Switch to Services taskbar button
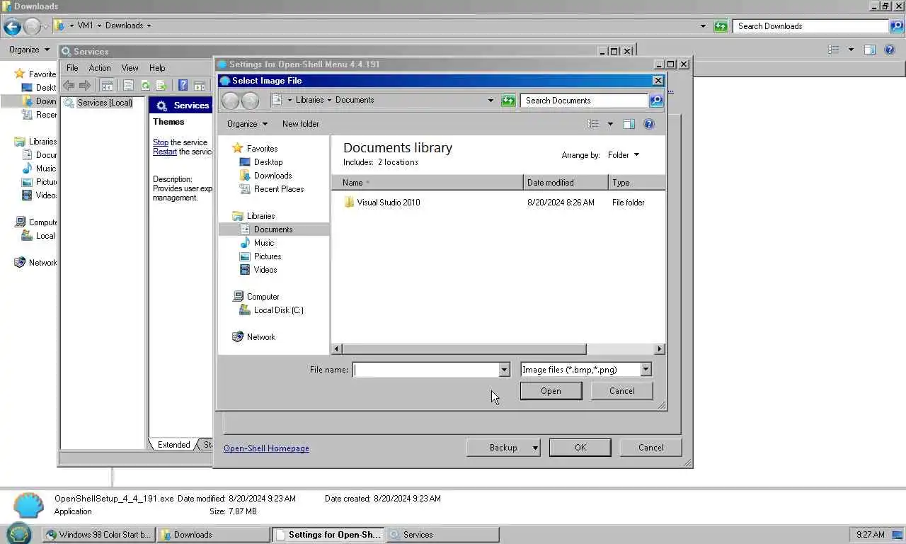Viewport: 906px width, 544px height. point(442,535)
